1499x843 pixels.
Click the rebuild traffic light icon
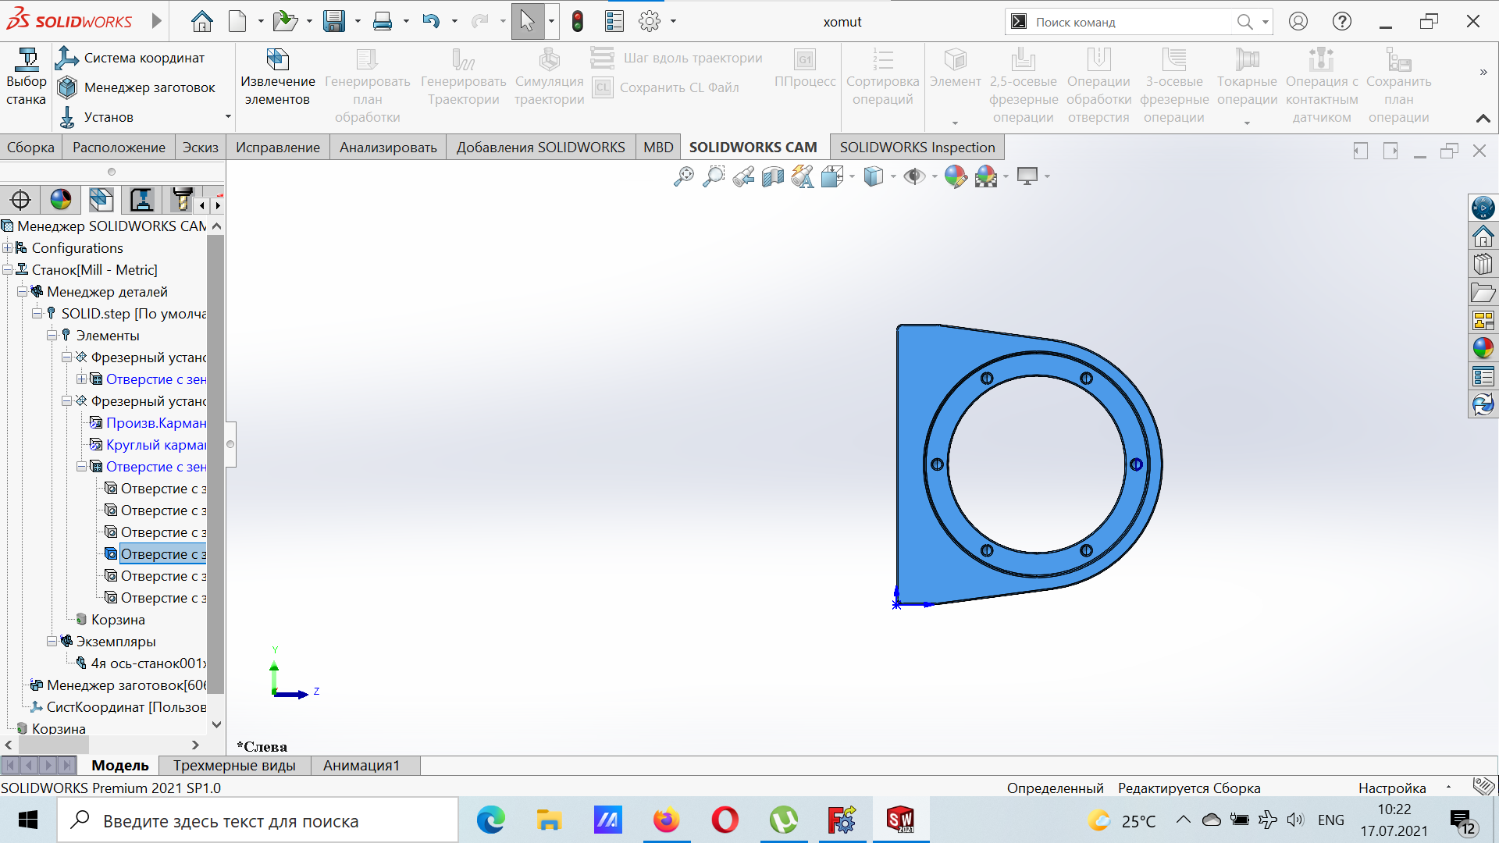[x=578, y=21]
